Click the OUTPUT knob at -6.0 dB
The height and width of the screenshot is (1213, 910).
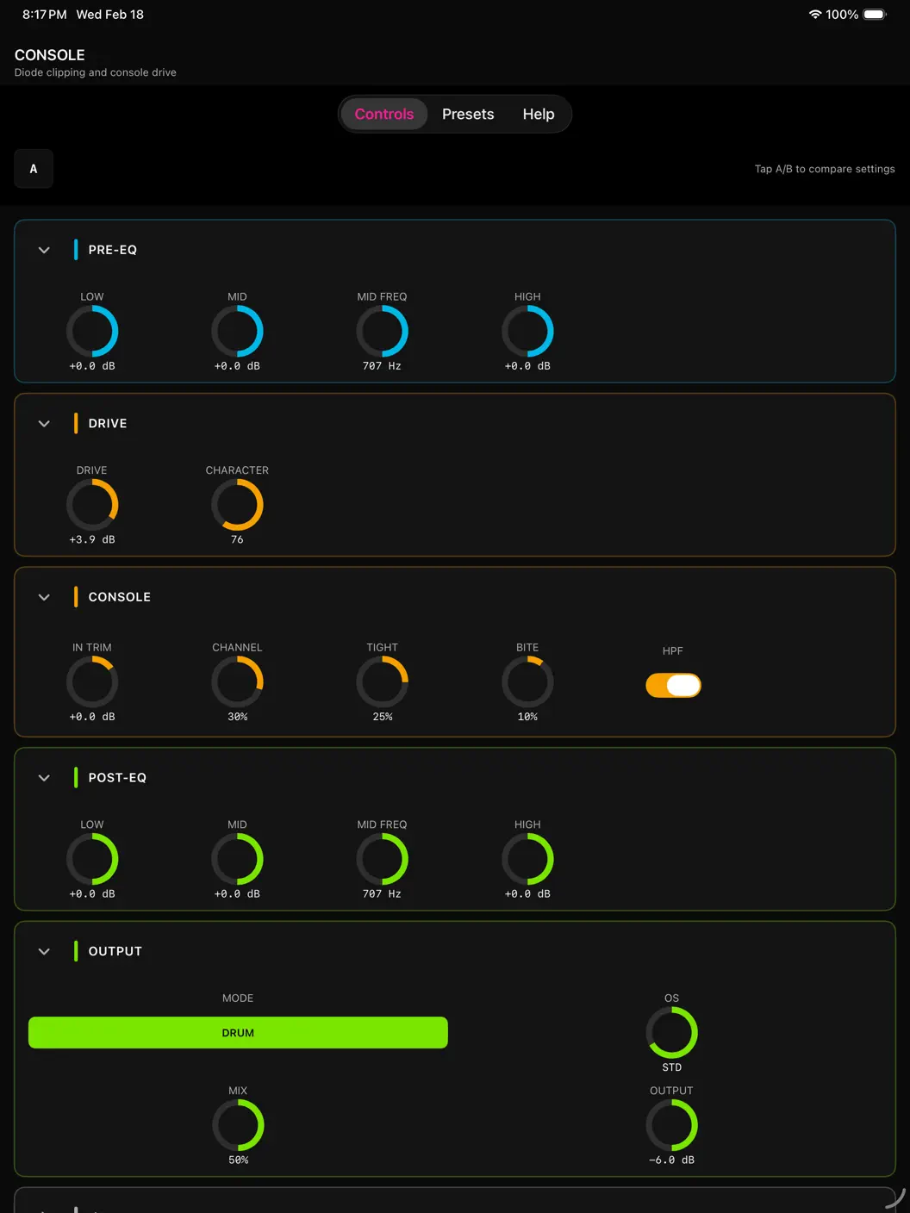pos(672,1125)
